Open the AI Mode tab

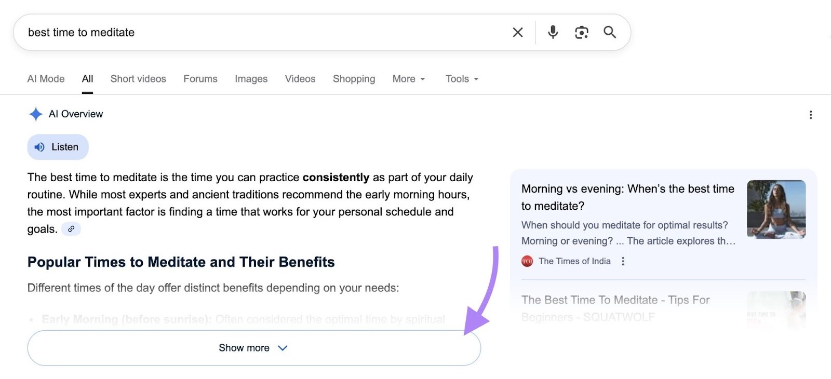pos(46,78)
